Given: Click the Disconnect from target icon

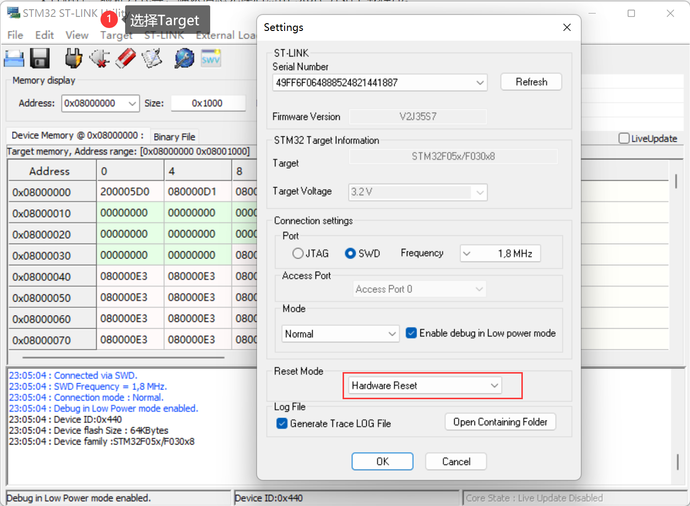Looking at the screenshot, I should (100, 59).
